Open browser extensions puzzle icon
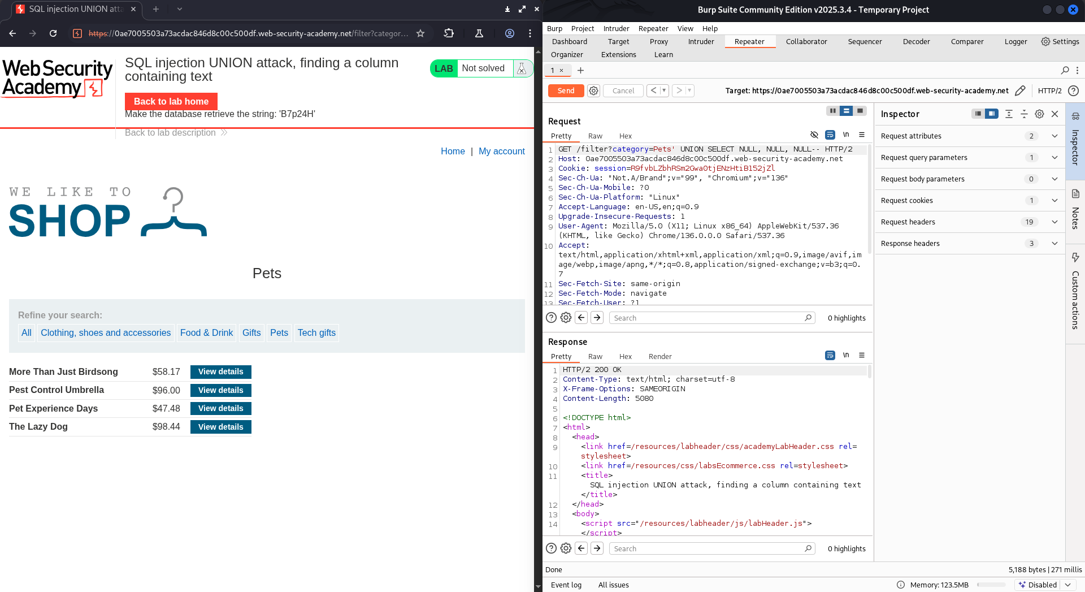This screenshot has width=1085, height=592. pyautogui.click(x=449, y=33)
